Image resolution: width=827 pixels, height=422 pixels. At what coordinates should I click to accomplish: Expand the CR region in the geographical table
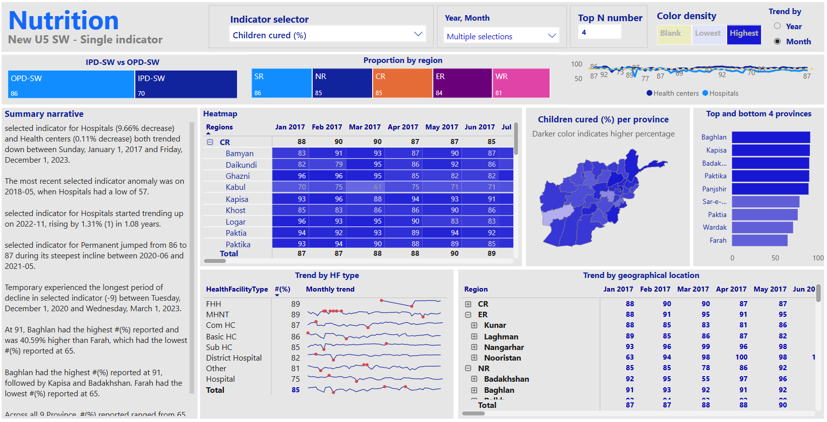[x=468, y=304]
